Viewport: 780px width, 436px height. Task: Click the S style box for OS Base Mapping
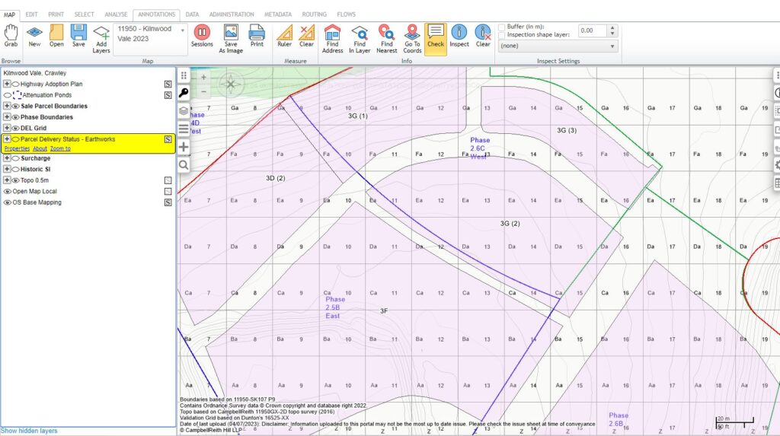click(x=168, y=202)
